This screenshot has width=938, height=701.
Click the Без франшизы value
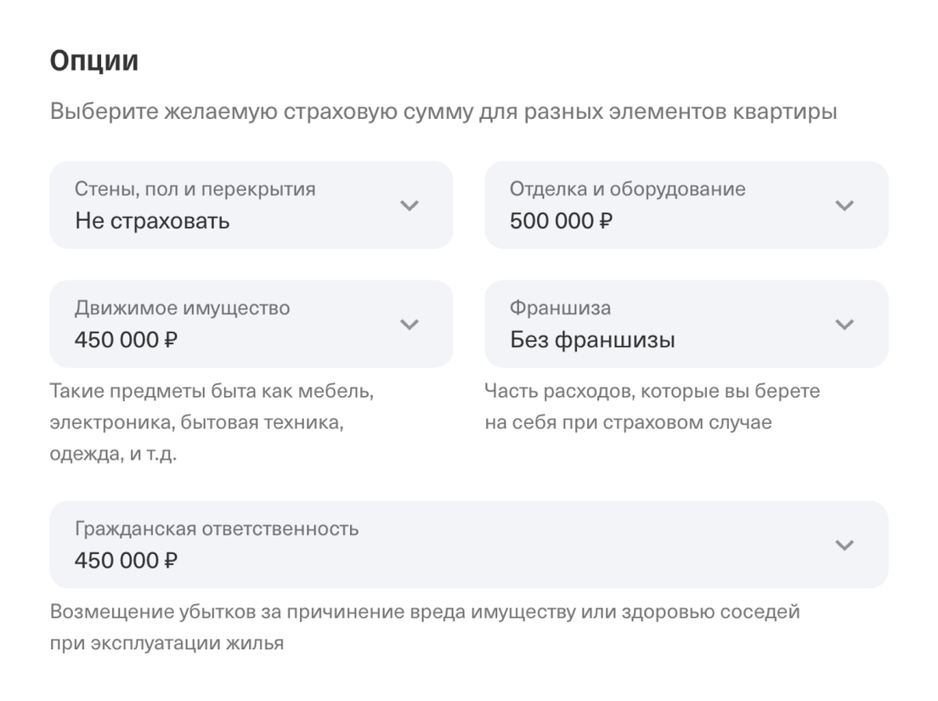point(592,341)
